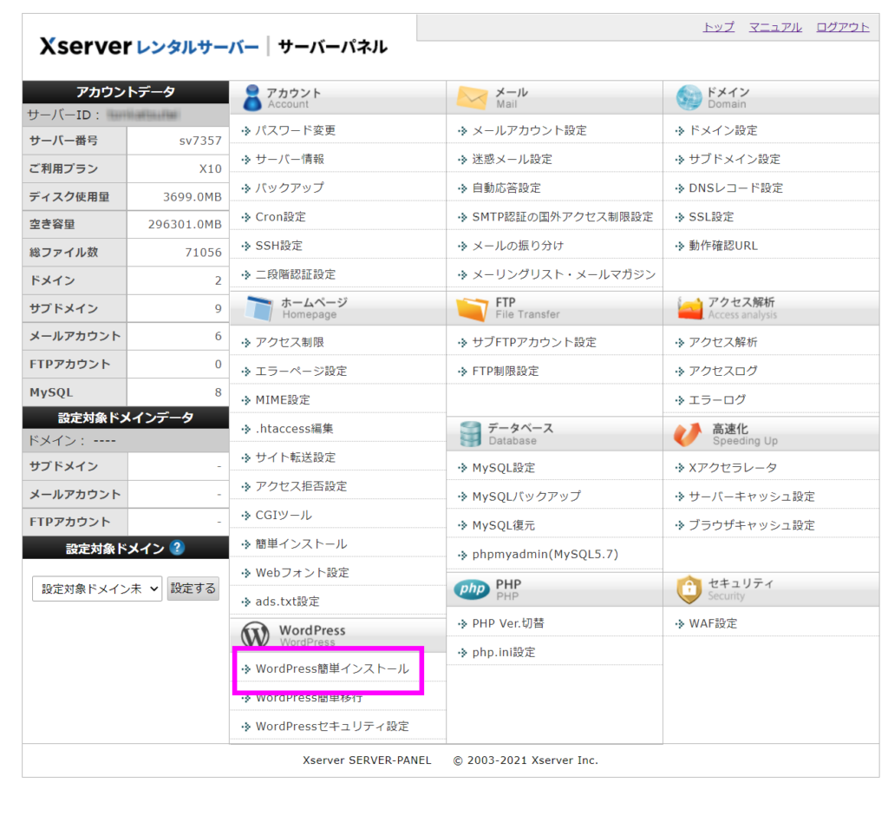Click the Security padlock icon
Viewport: 888px width, 816px height.
pos(689,589)
